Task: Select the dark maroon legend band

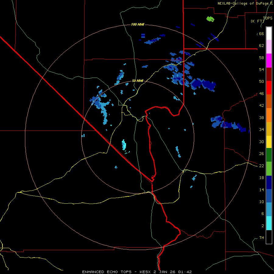Action: point(269,74)
